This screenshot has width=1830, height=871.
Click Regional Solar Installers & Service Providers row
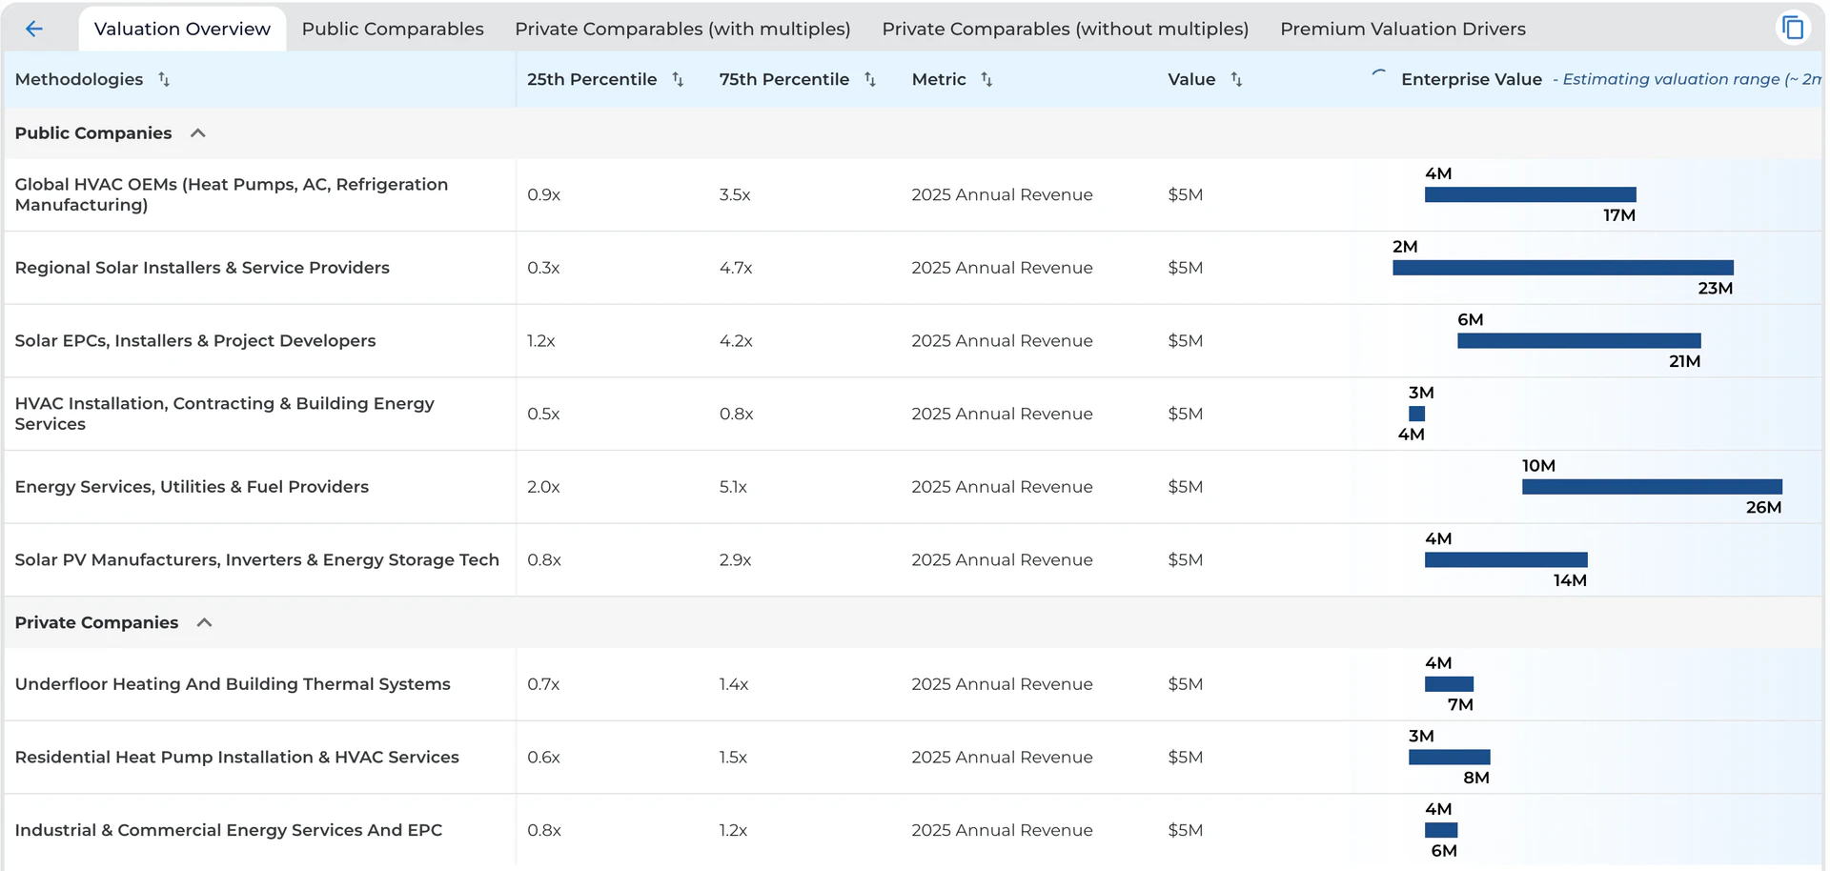click(202, 268)
